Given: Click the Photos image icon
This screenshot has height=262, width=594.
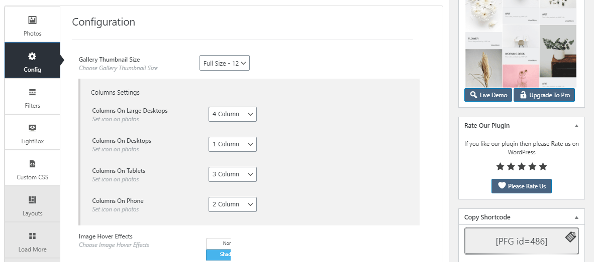Looking at the screenshot, I should (x=32, y=20).
